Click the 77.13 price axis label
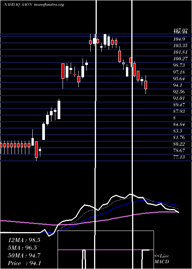This screenshot has width=192, height=269. click(x=179, y=157)
